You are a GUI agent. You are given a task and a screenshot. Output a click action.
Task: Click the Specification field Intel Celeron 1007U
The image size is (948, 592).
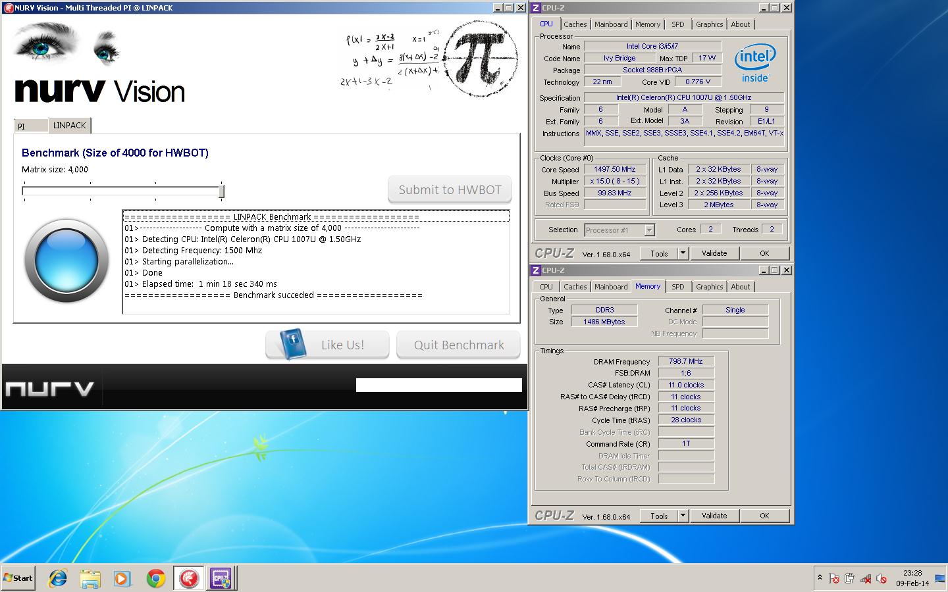click(x=684, y=97)
